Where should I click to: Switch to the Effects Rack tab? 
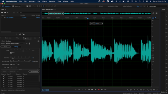(8, 38)
